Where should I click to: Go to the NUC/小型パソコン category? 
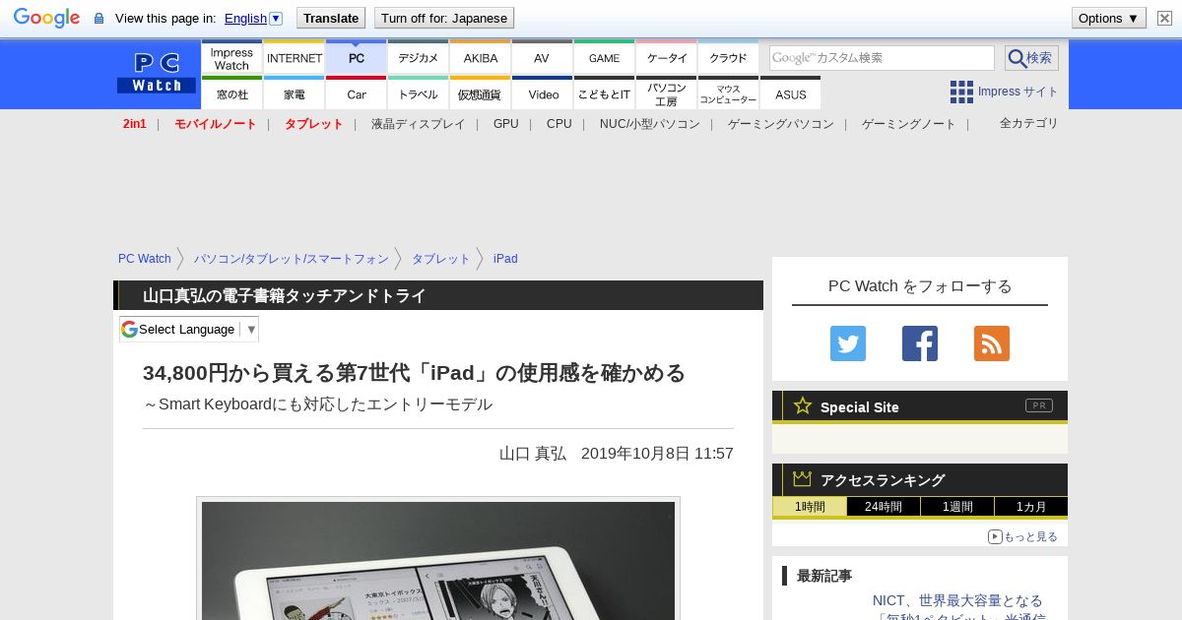click(x=649, y=124)
